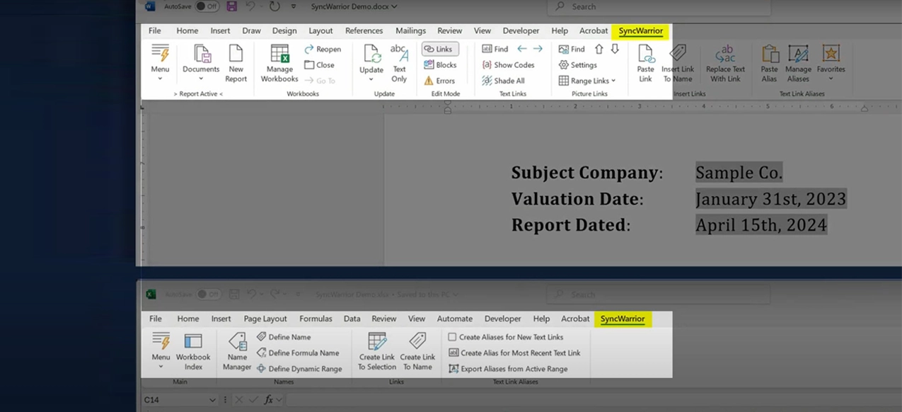Click Define Formula Name
Image resolution: width=902 pixels, height=412 pixels.
tap(298, 353)
